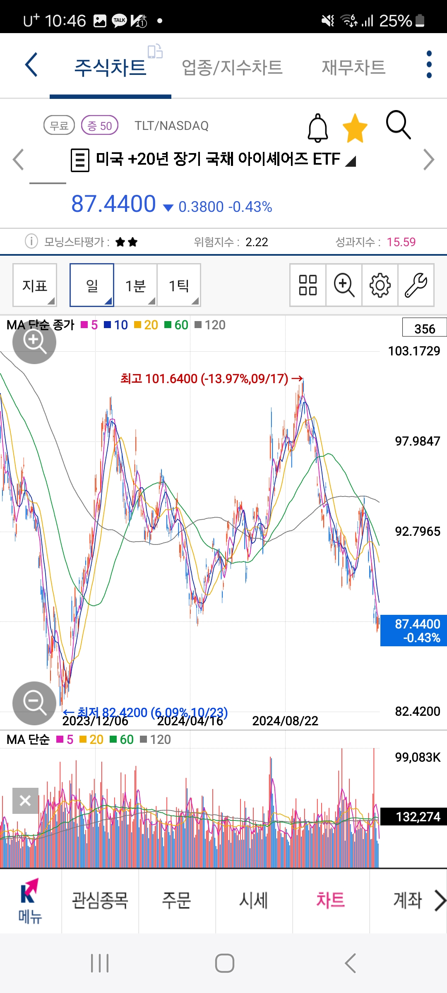This screenshot has height=993, width=447.
Task: Tap the 2024/04/16 date label
Action: 190,721
